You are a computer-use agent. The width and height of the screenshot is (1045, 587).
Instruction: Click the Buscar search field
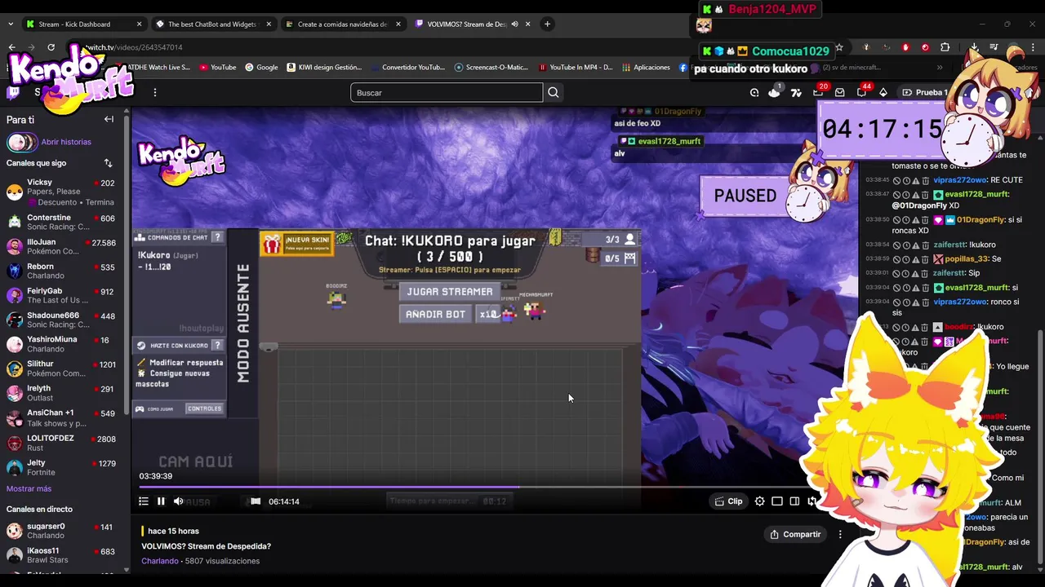click(447, 93)
